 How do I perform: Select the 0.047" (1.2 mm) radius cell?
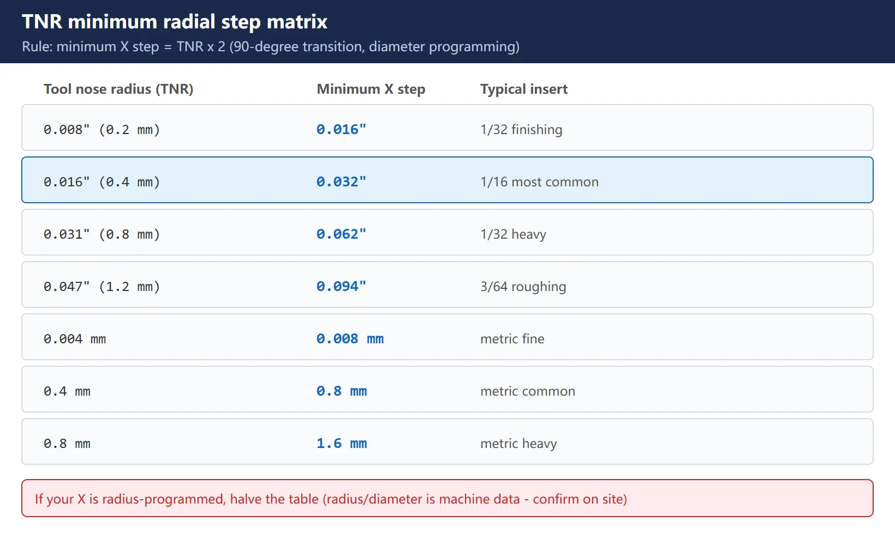[x=102, y=287]
